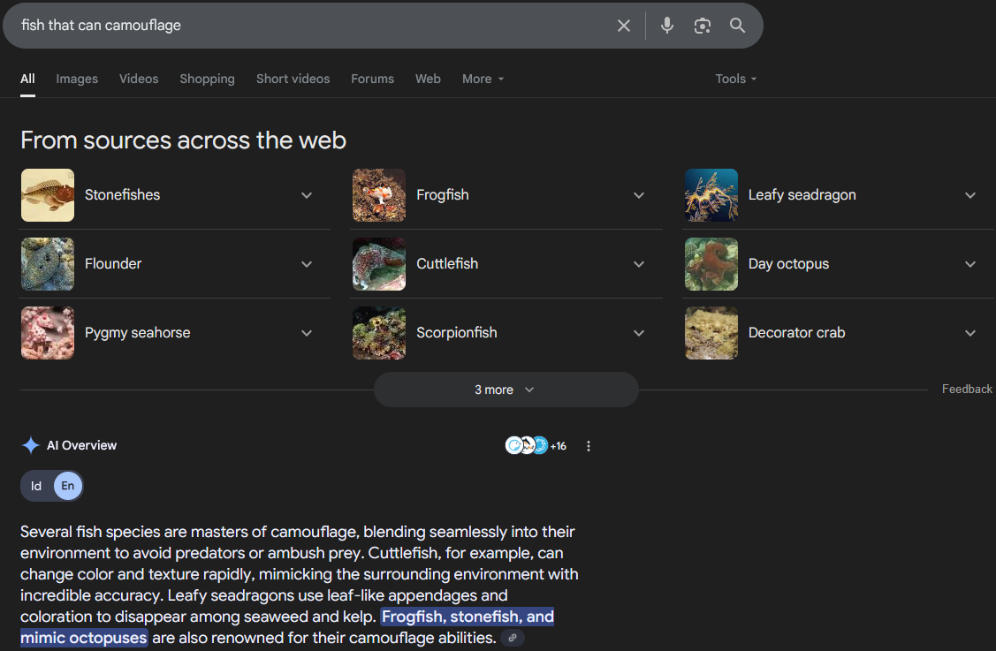Screen dimensions: 996x651
Task: Expand the Leafy seadragon chevron
Action: click(x=970, y=195)
